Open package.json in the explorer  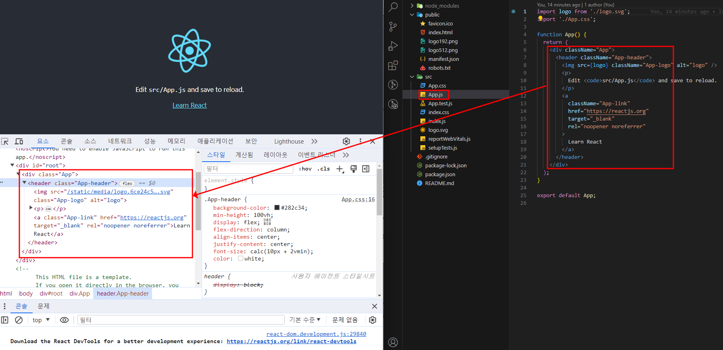point(440,174)
